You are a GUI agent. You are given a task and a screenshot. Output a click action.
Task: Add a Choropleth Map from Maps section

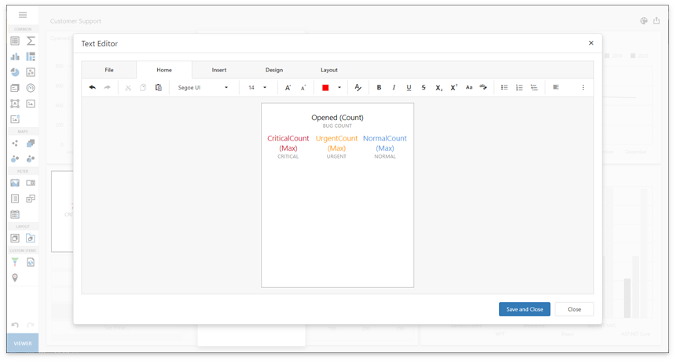(31, 143)
